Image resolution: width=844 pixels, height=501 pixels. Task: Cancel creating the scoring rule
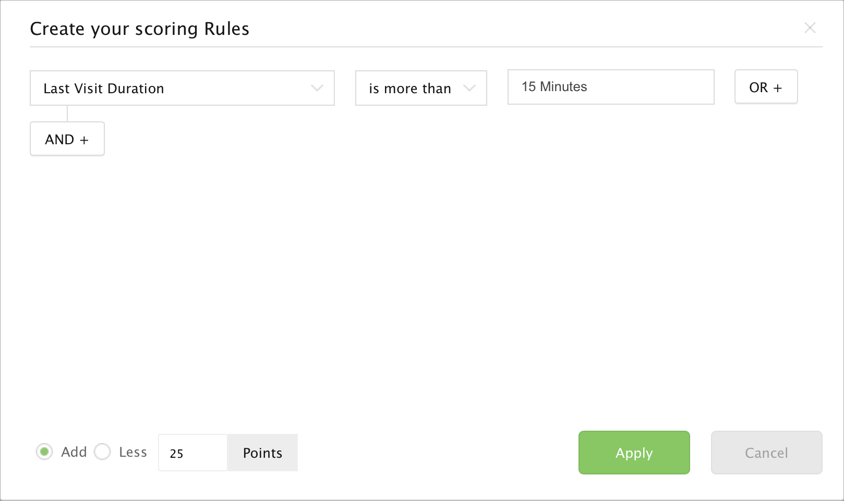coord(766,453)
